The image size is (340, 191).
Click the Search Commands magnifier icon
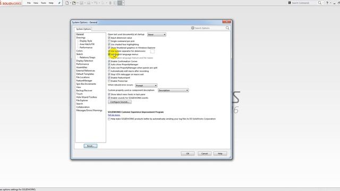(320, 3)
